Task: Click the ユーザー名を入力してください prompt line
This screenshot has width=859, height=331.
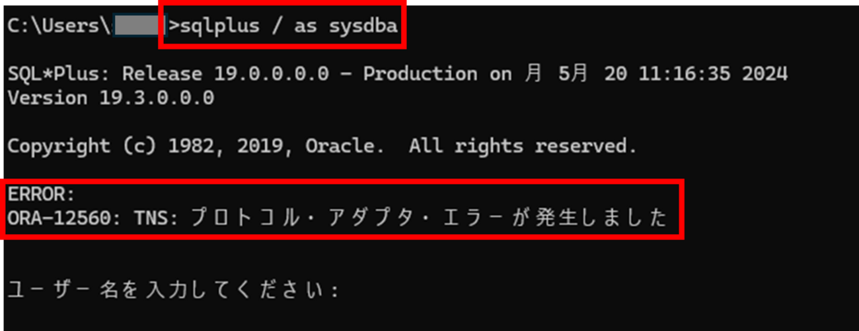Action: (x=173, y=289)
